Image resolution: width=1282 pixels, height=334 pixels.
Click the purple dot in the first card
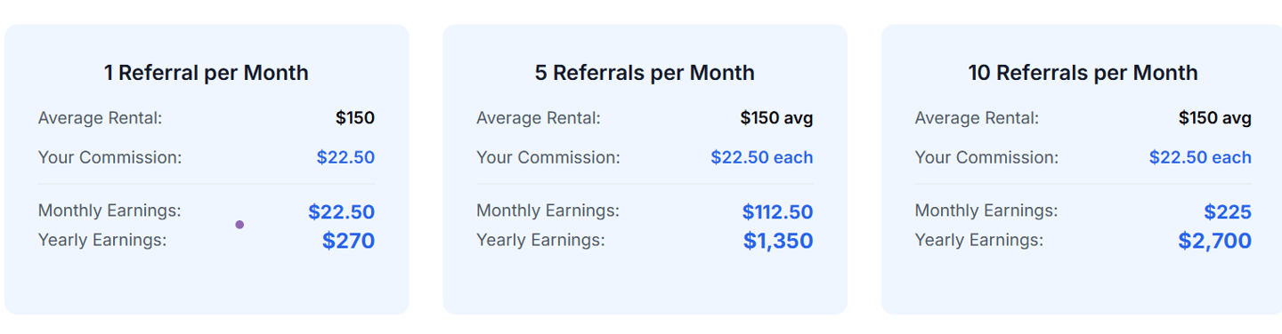tap(239, 225)
